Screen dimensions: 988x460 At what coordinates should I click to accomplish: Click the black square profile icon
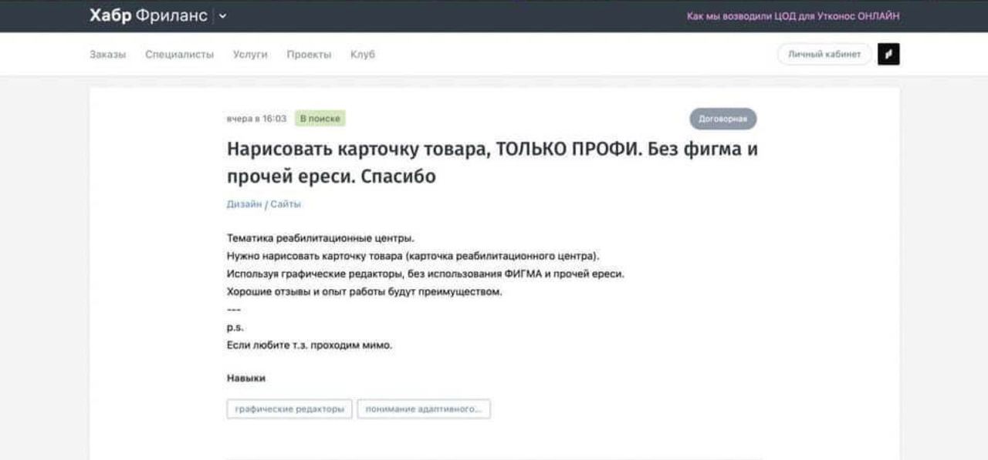point(888,54)
